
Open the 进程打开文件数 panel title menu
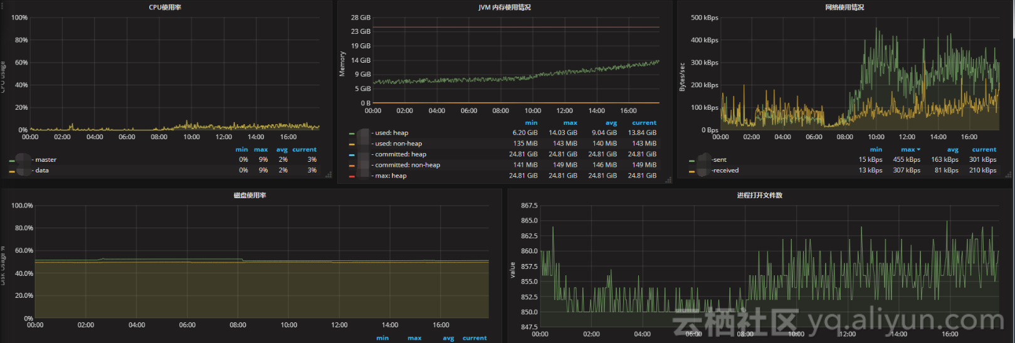click(759, 196)
